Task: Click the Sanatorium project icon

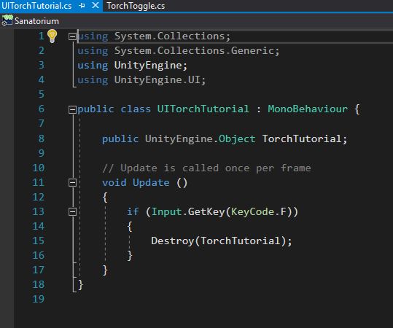Action: (7, 20)
